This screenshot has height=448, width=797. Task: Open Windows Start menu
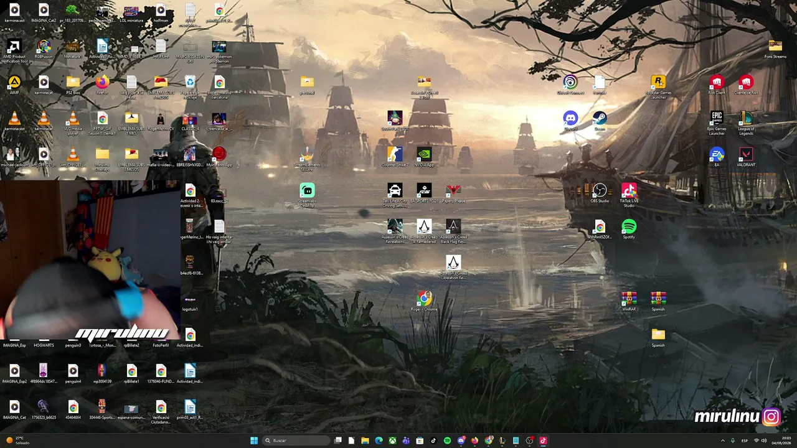pos(254,441)
